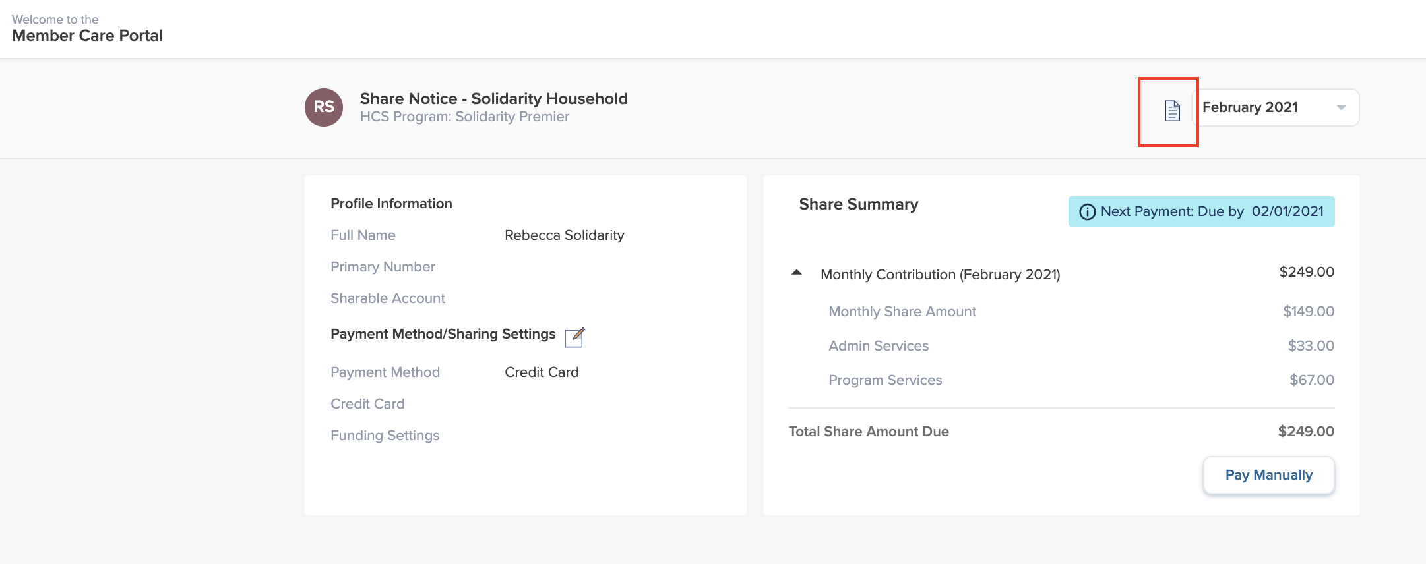Screen dimensions: 1426x564
Task: Click the info icon beside Next Payment
Action: [1087, 211]
